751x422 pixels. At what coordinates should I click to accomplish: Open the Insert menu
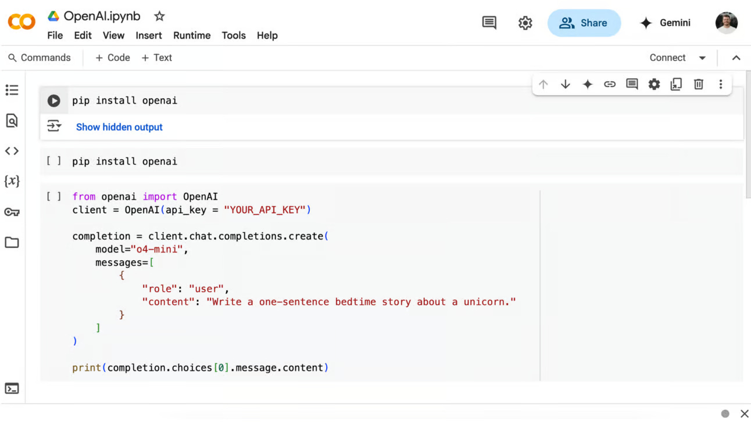pyautogui.click(x=149, y=35)
